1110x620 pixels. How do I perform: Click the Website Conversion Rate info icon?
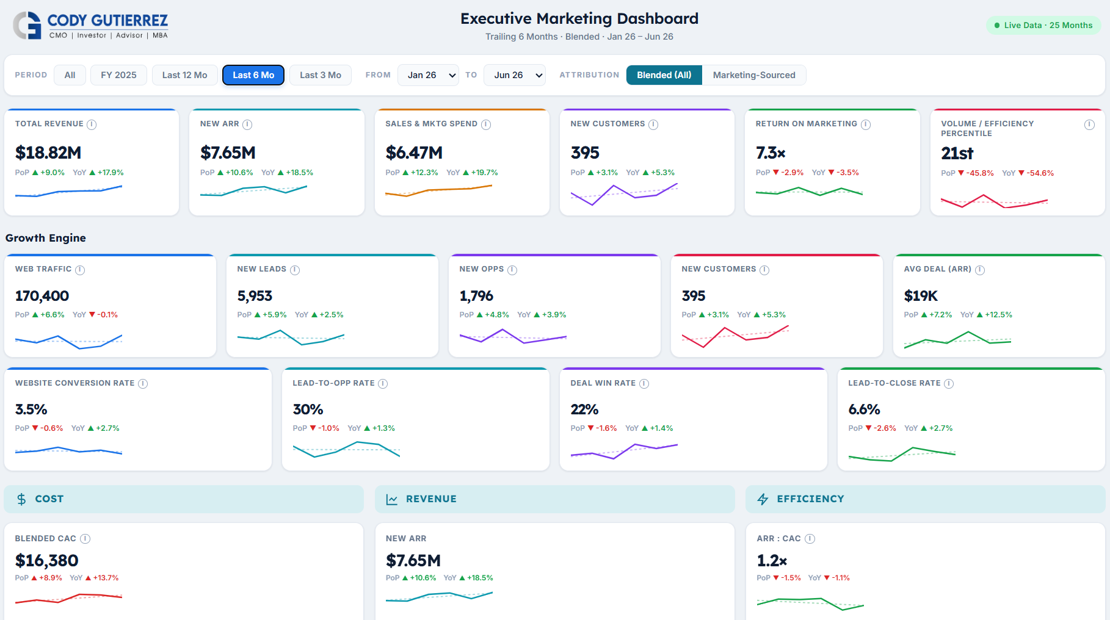(143, 384)
